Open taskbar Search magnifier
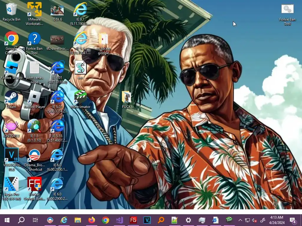The height and width of the screenshot is (226, 302). 21,220
